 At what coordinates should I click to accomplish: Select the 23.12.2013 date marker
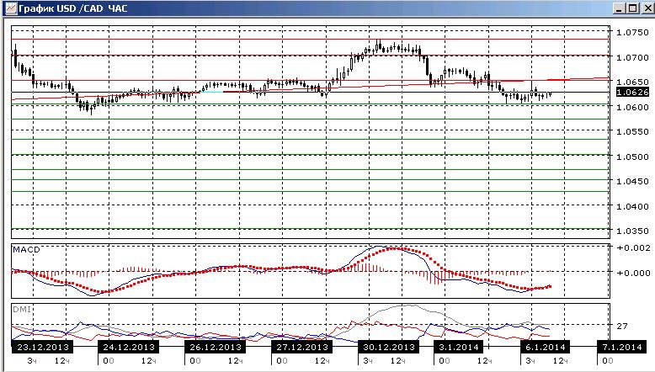42,347
